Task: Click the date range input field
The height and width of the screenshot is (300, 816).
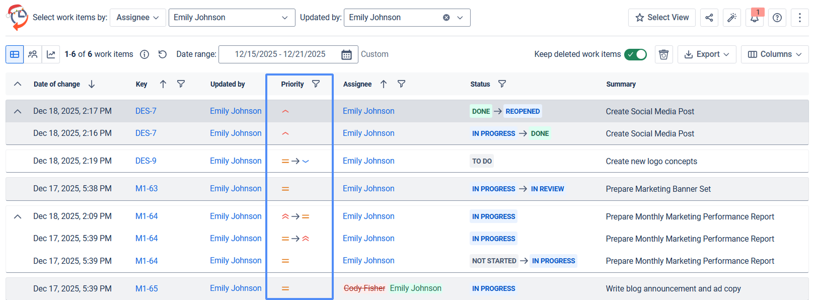Action: (288, 54)
